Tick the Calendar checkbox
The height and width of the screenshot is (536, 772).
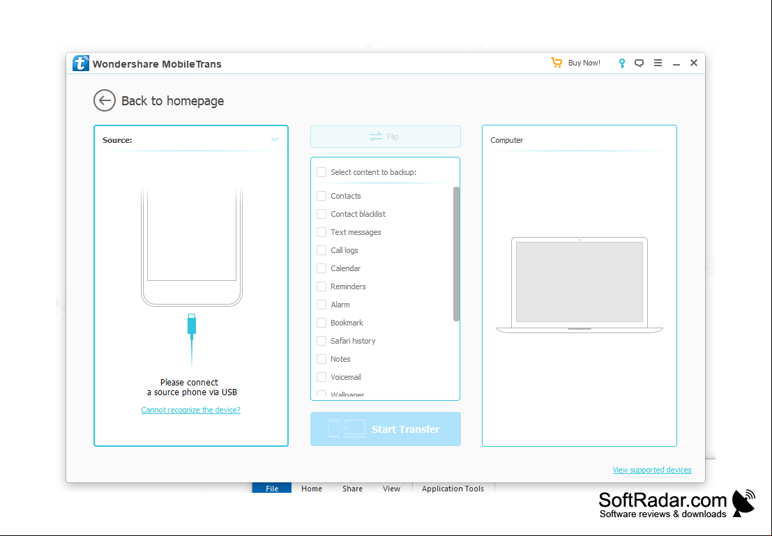[321, 268]
